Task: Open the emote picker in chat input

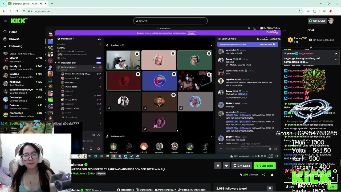Action: 333,178
